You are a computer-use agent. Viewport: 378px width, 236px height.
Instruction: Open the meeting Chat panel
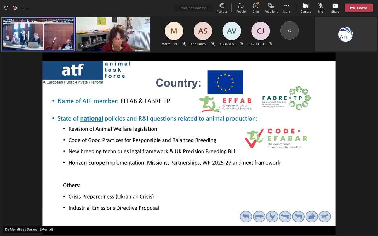click(256, 8)
